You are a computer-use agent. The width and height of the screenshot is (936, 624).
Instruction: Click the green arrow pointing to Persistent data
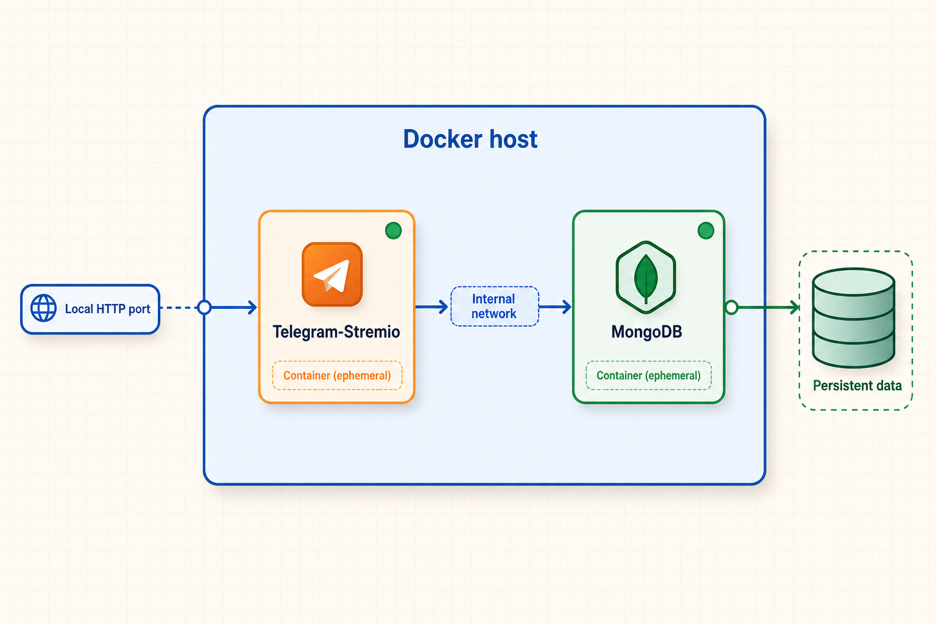(769, 307)
